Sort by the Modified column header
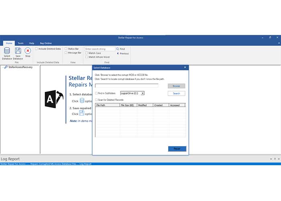 click(145, 105)
